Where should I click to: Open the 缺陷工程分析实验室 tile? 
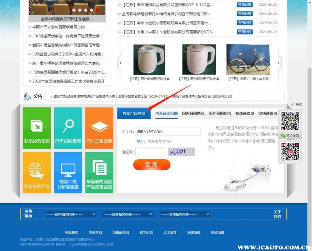tap(68, 172)
